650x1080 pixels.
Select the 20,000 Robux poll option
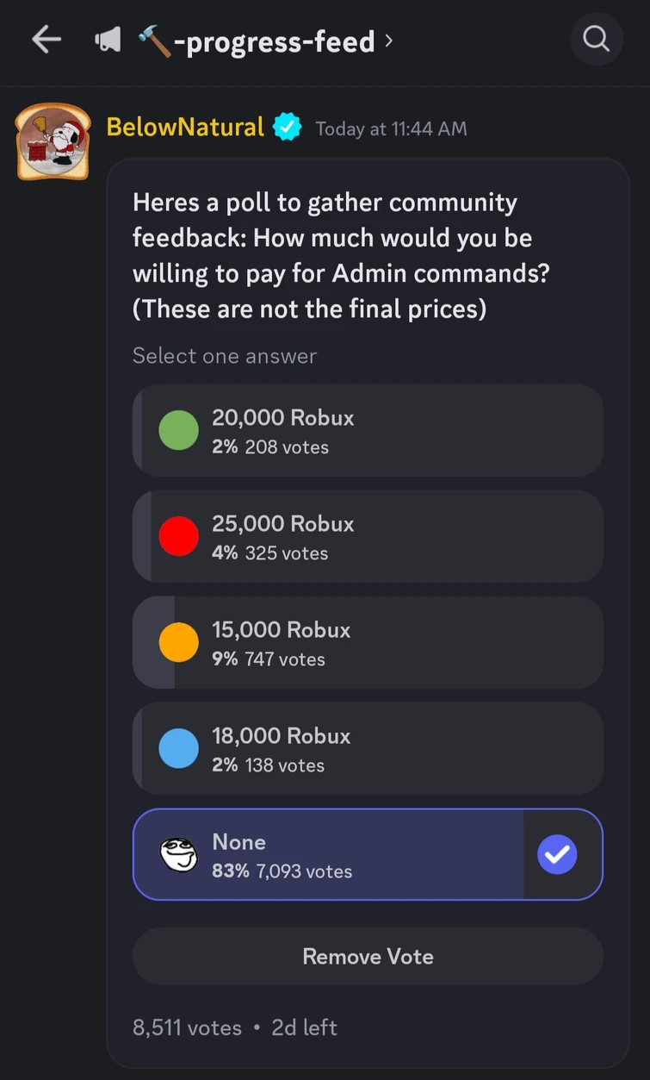point(368,430)
